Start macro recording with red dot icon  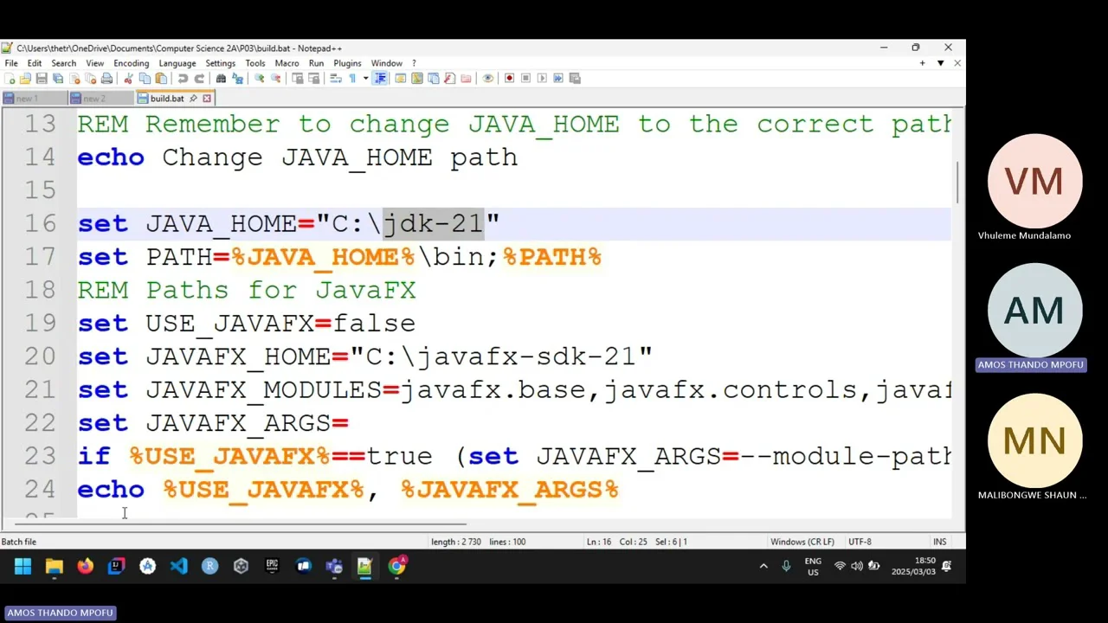[x=509, y=78]
